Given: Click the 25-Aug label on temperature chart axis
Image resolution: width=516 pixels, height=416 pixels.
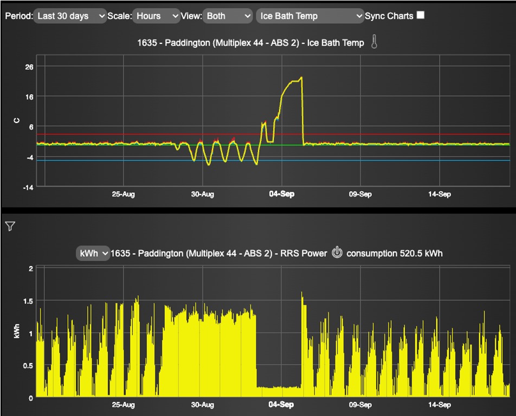Looking at the screenshot, I should 124,194.
